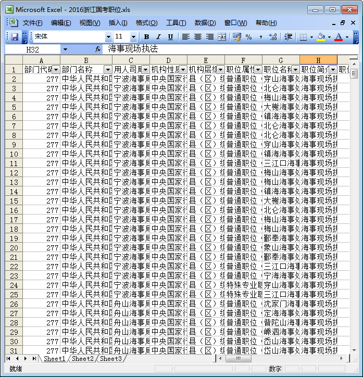Open the 职位名称 filter dropdown in G1
This screenshot has width=363, height=377.
click(x=295, y=70)
